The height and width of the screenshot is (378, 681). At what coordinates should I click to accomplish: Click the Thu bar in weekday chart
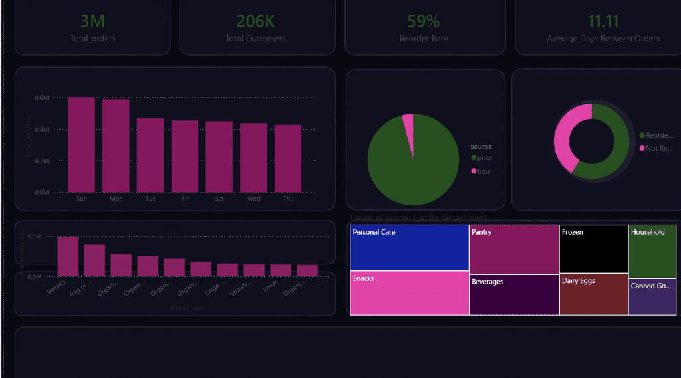click(x=288, y=158)
